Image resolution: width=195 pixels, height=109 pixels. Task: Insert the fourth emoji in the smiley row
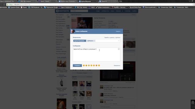(91, 65)
